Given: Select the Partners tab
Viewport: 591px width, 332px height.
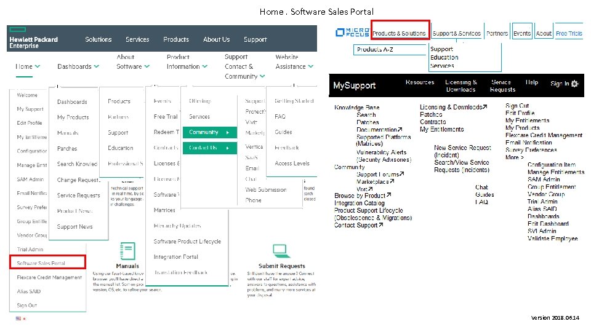Looking at the screenshot, I should (x=497, y=33).
